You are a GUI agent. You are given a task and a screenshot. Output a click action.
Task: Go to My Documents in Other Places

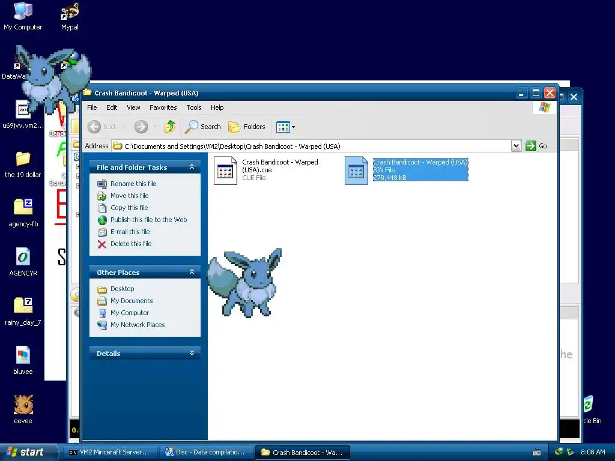pos(132,301)
